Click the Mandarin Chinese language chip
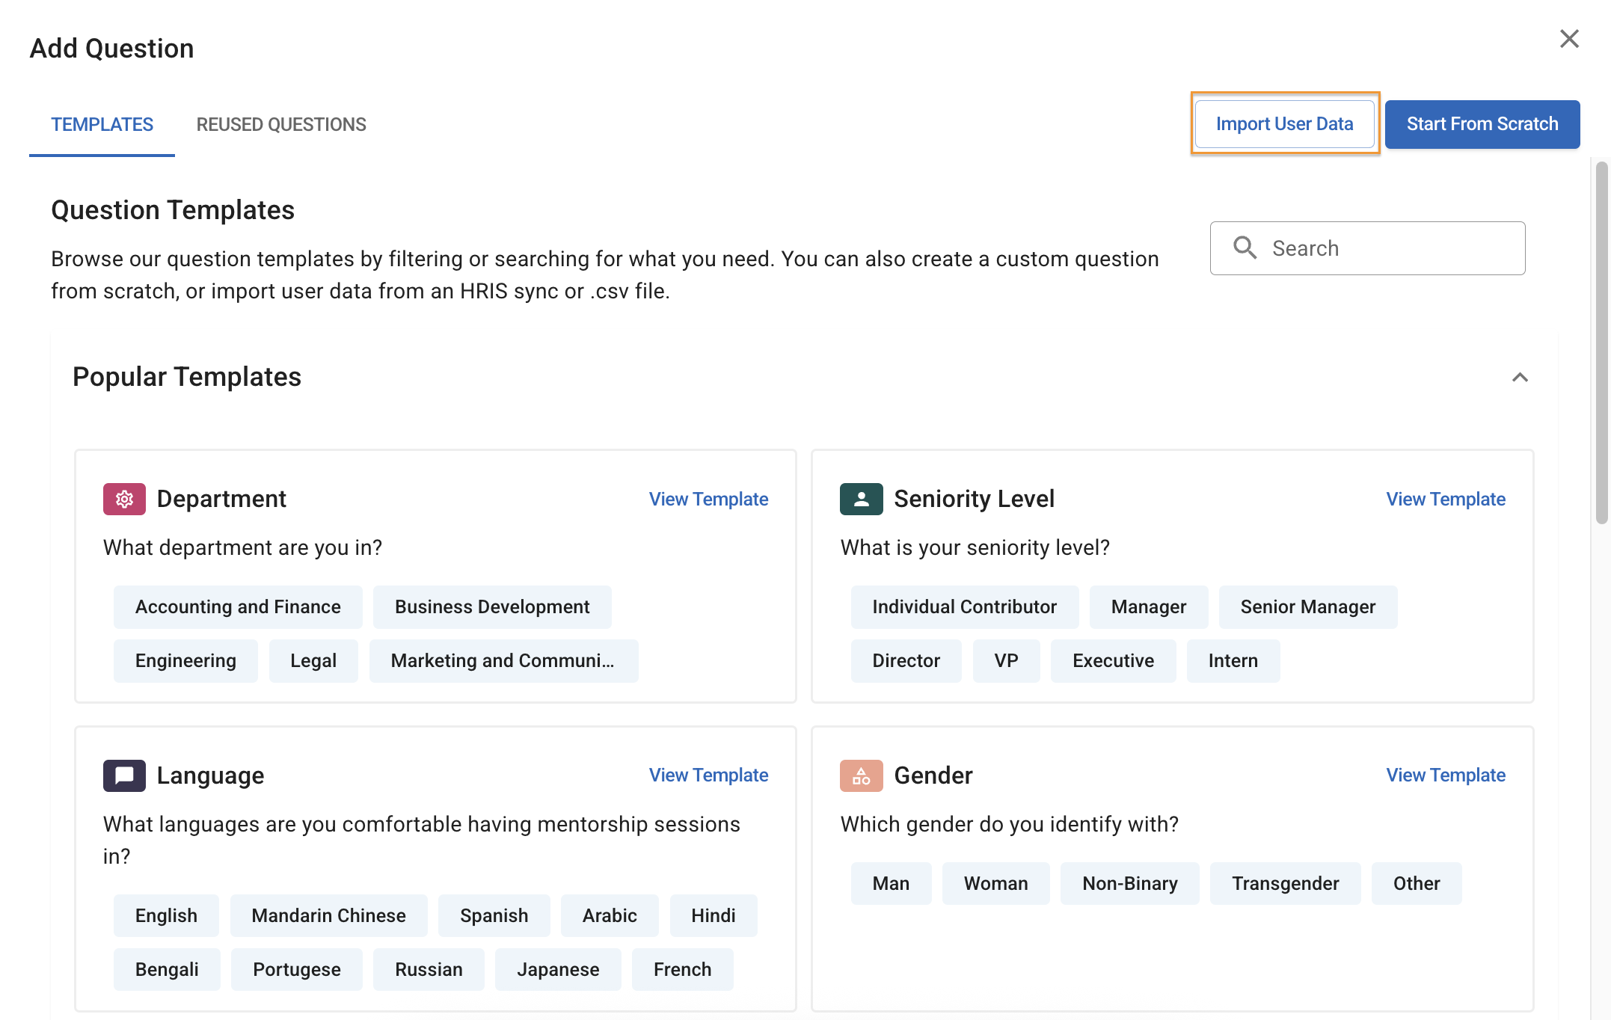1611x1020 pixels. click(x=328, y=916)
